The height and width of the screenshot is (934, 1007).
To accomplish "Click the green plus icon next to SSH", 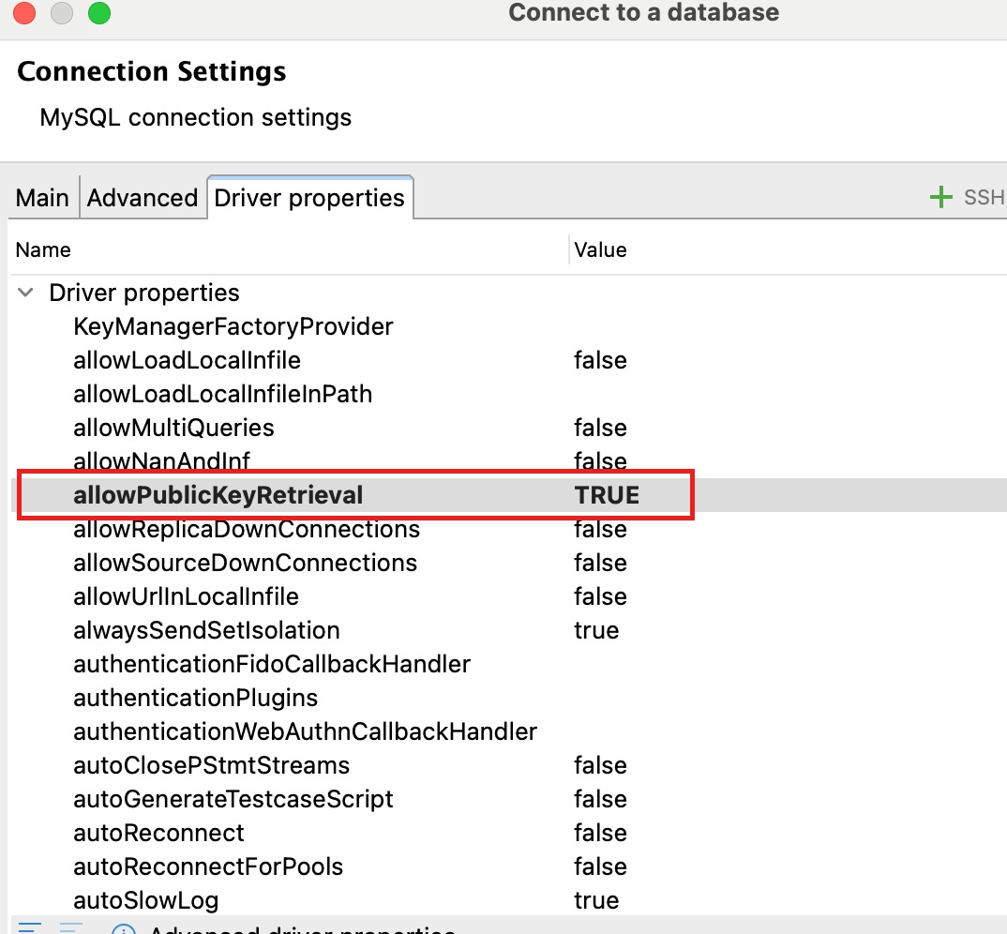I will pyautogui.click(x=940, y=197).
